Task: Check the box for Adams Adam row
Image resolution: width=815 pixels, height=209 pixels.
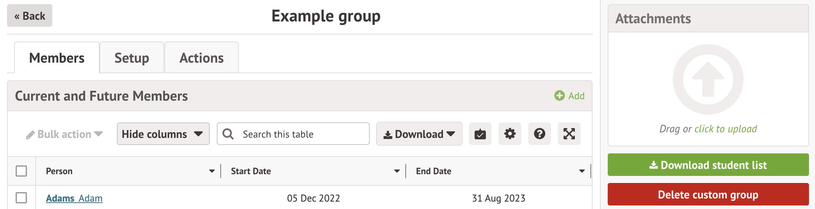Action: tap(22, 198)
